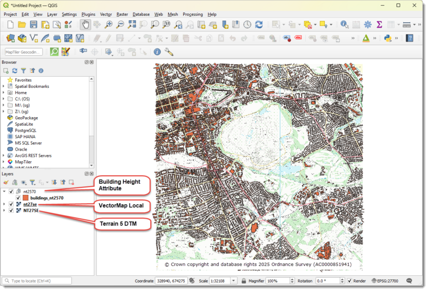Remove selected layer or group
The width and height of the screenshot is (426, 289).
point(71,182)
